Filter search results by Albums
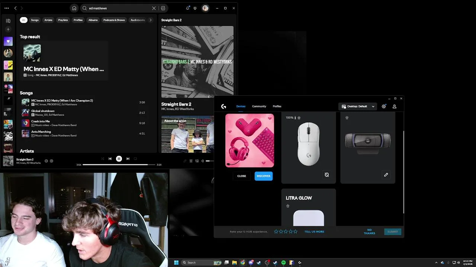The width and height of the screenshot is (476, 267). pos(93,20)
